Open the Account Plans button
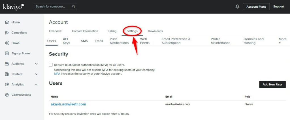 tap(256, 7)
